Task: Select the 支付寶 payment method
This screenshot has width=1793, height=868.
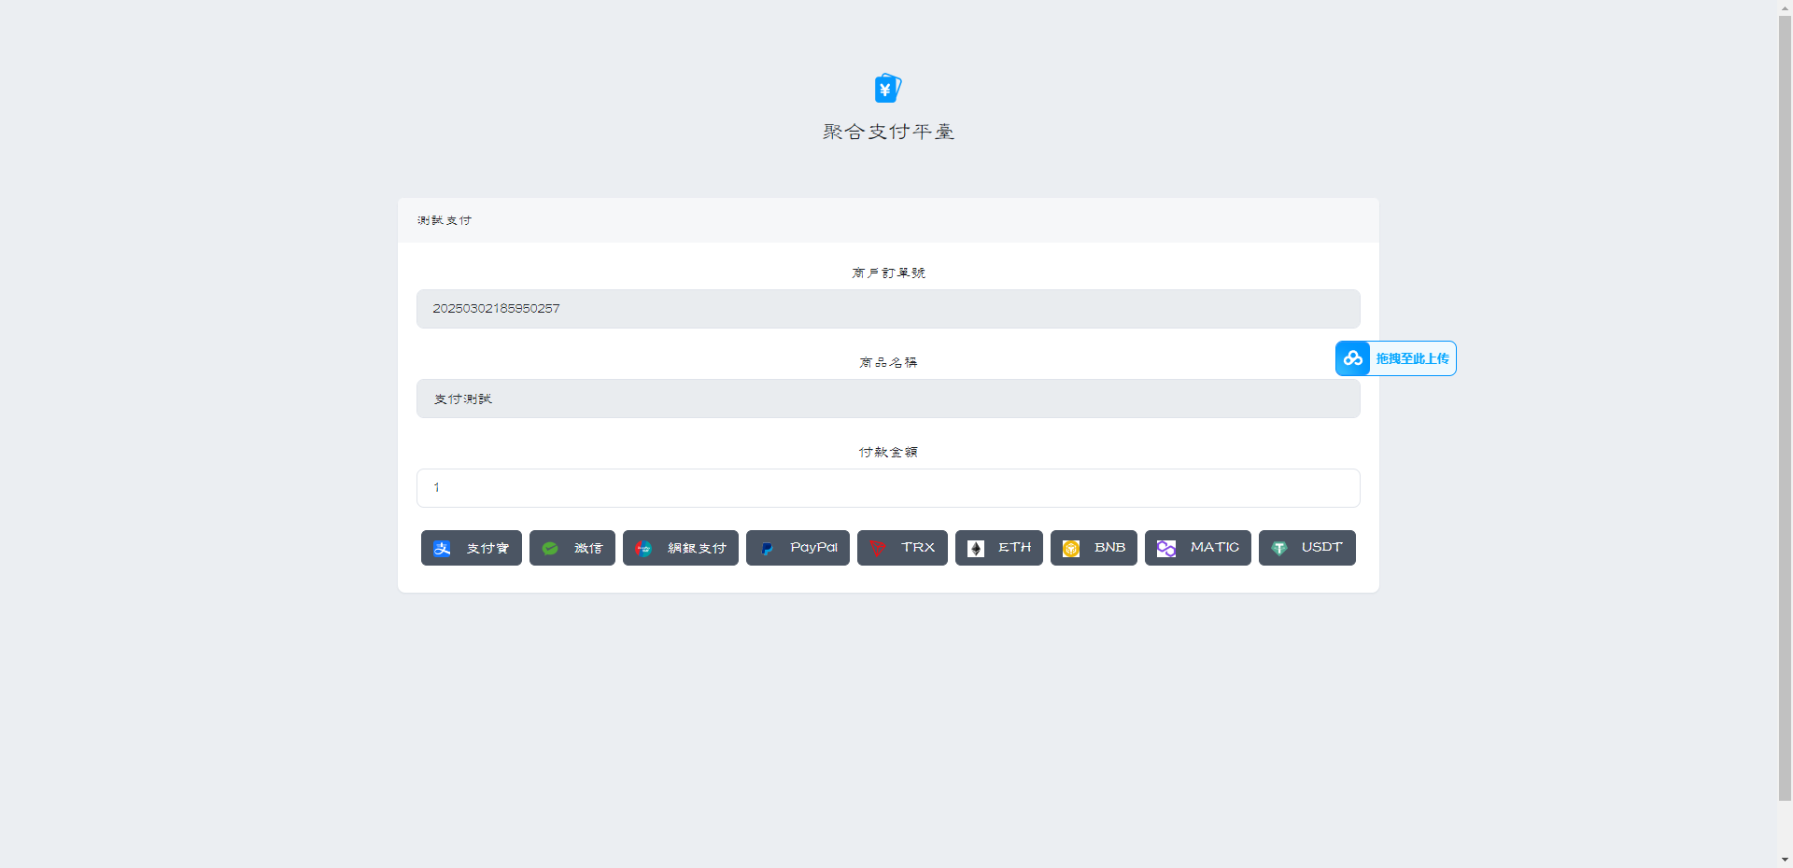Action: pyautogui.click(x=471, y=548)
